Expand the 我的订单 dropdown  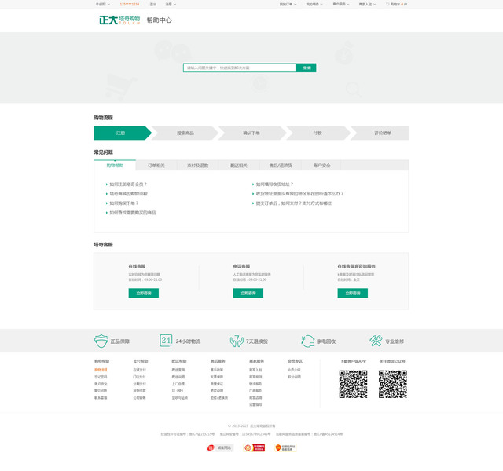point(288,4)
